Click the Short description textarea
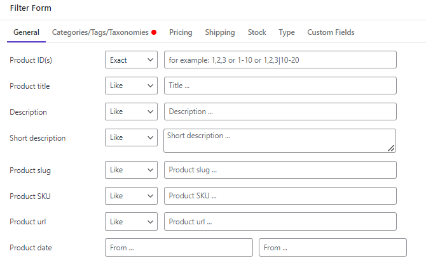Image resolution: width=426 pixels, height=275 pixels. [x=280, y=141]
